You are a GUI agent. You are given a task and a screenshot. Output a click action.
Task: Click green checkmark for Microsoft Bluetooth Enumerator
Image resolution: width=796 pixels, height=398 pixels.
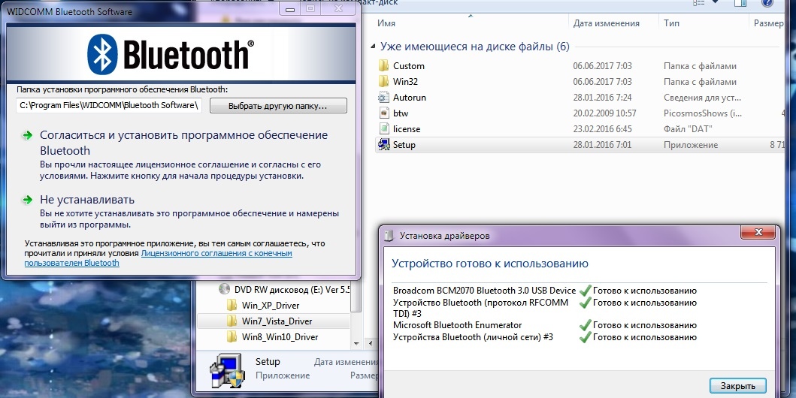pyautogui.click(x=586, y=325)
